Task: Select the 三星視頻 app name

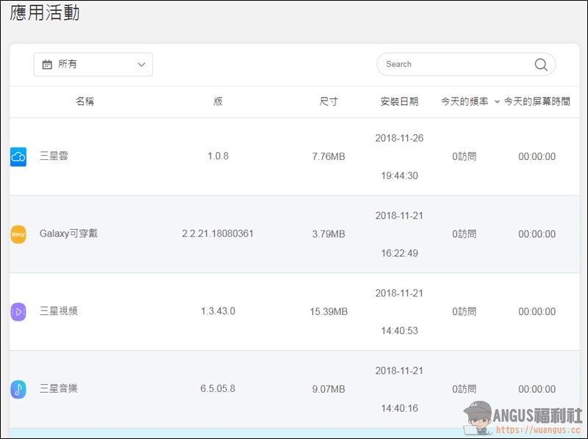Action: click(x=59, y=312)
